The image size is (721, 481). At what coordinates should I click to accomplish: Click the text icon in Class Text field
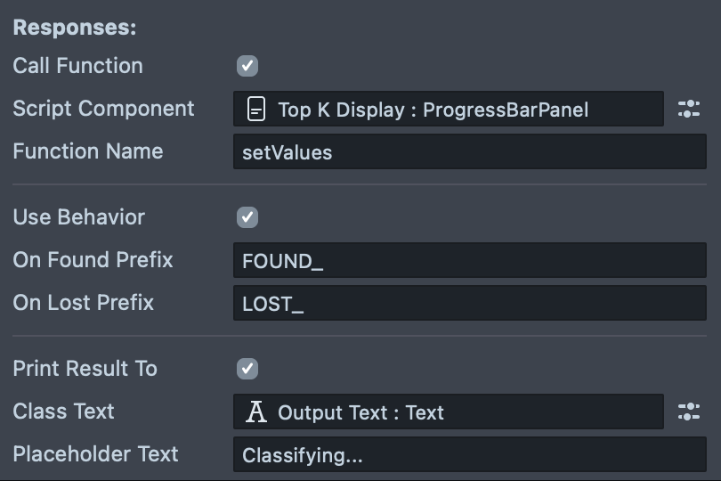coord(256,412)
